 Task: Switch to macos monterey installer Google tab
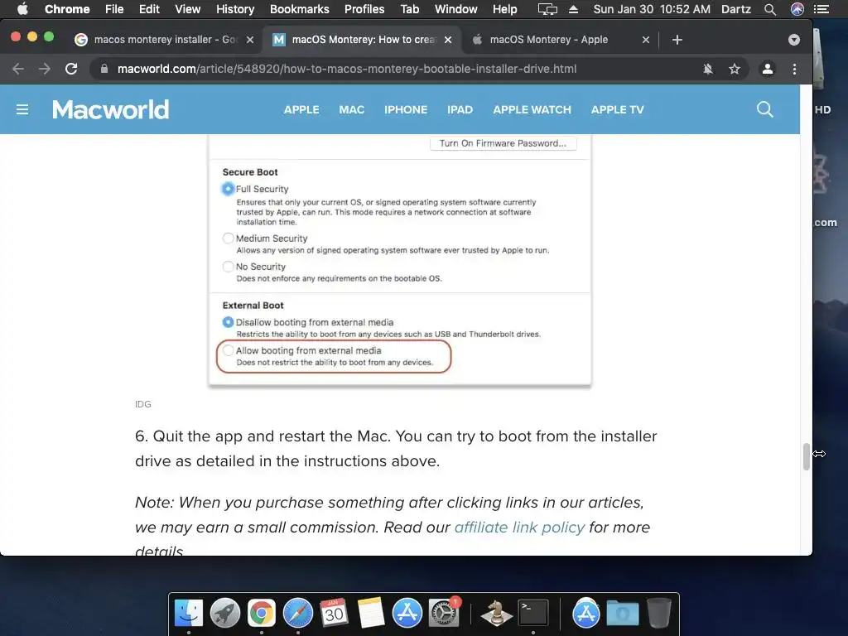164,40
